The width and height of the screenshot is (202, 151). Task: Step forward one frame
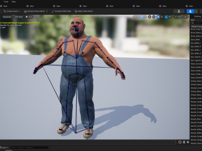point(188,142)
